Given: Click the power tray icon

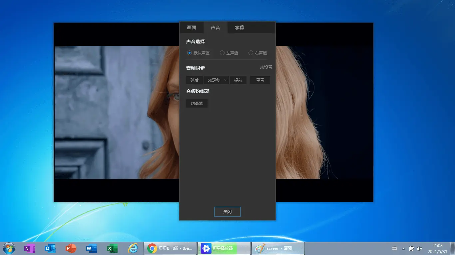Looking at the screenshot, I should coord(412,248).
